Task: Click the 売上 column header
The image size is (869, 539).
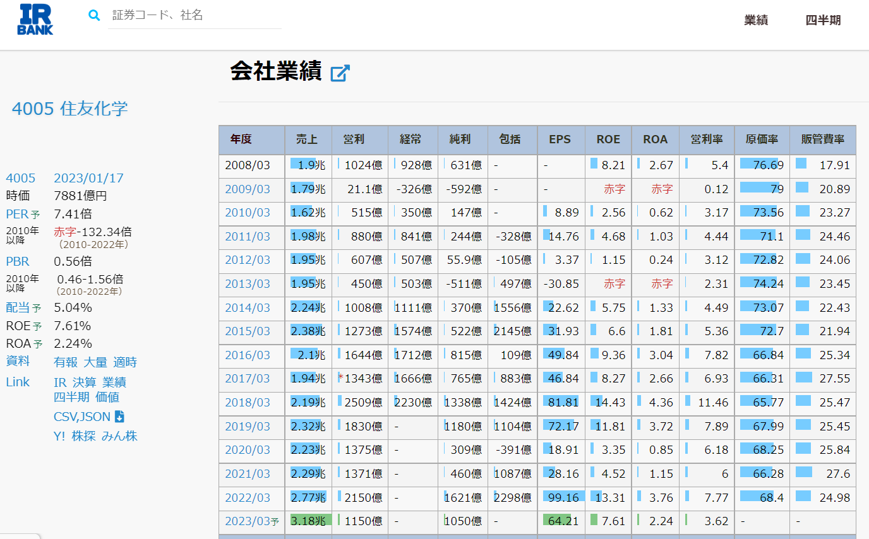Action: tap(308, 139)
